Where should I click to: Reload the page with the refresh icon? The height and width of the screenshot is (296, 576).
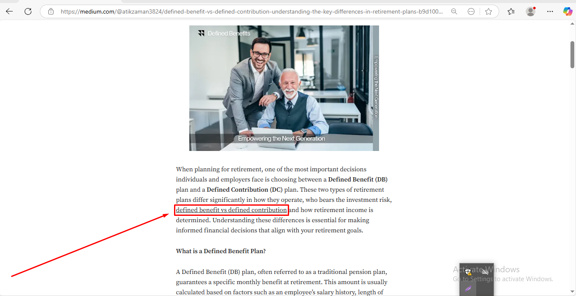[x=28, y=11]
